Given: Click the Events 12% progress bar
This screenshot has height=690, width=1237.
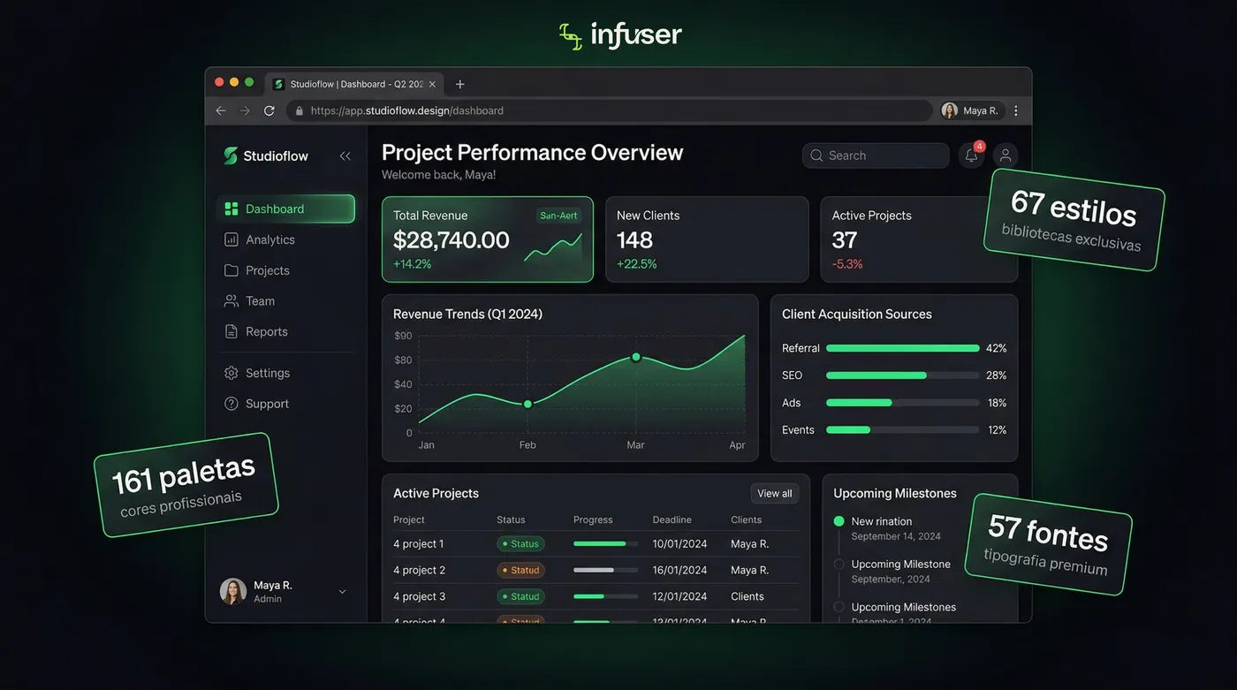Looking at the screenshot, I should tap(902, 430).
